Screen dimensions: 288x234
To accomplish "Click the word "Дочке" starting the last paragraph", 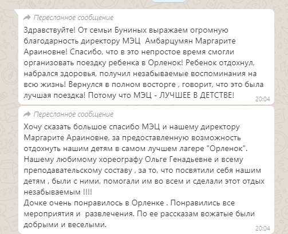I will [35, 203].
